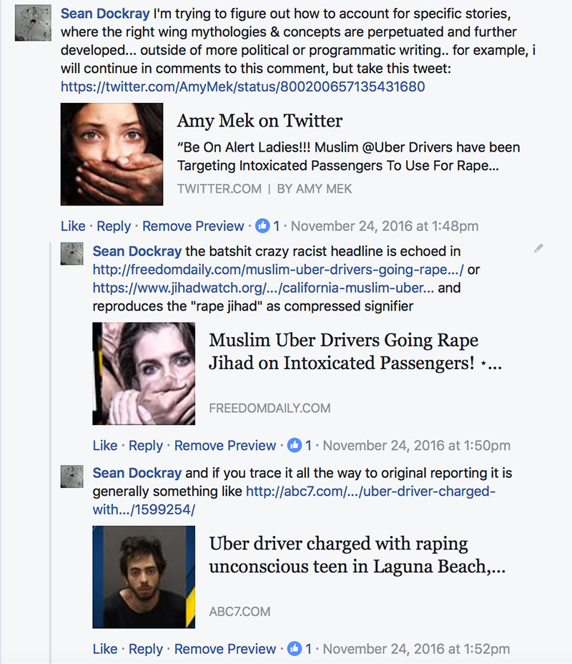Screen dimensions: 572x664
Task: Remove Preview of the ABC7 article
Action: [x=225, y=649]
